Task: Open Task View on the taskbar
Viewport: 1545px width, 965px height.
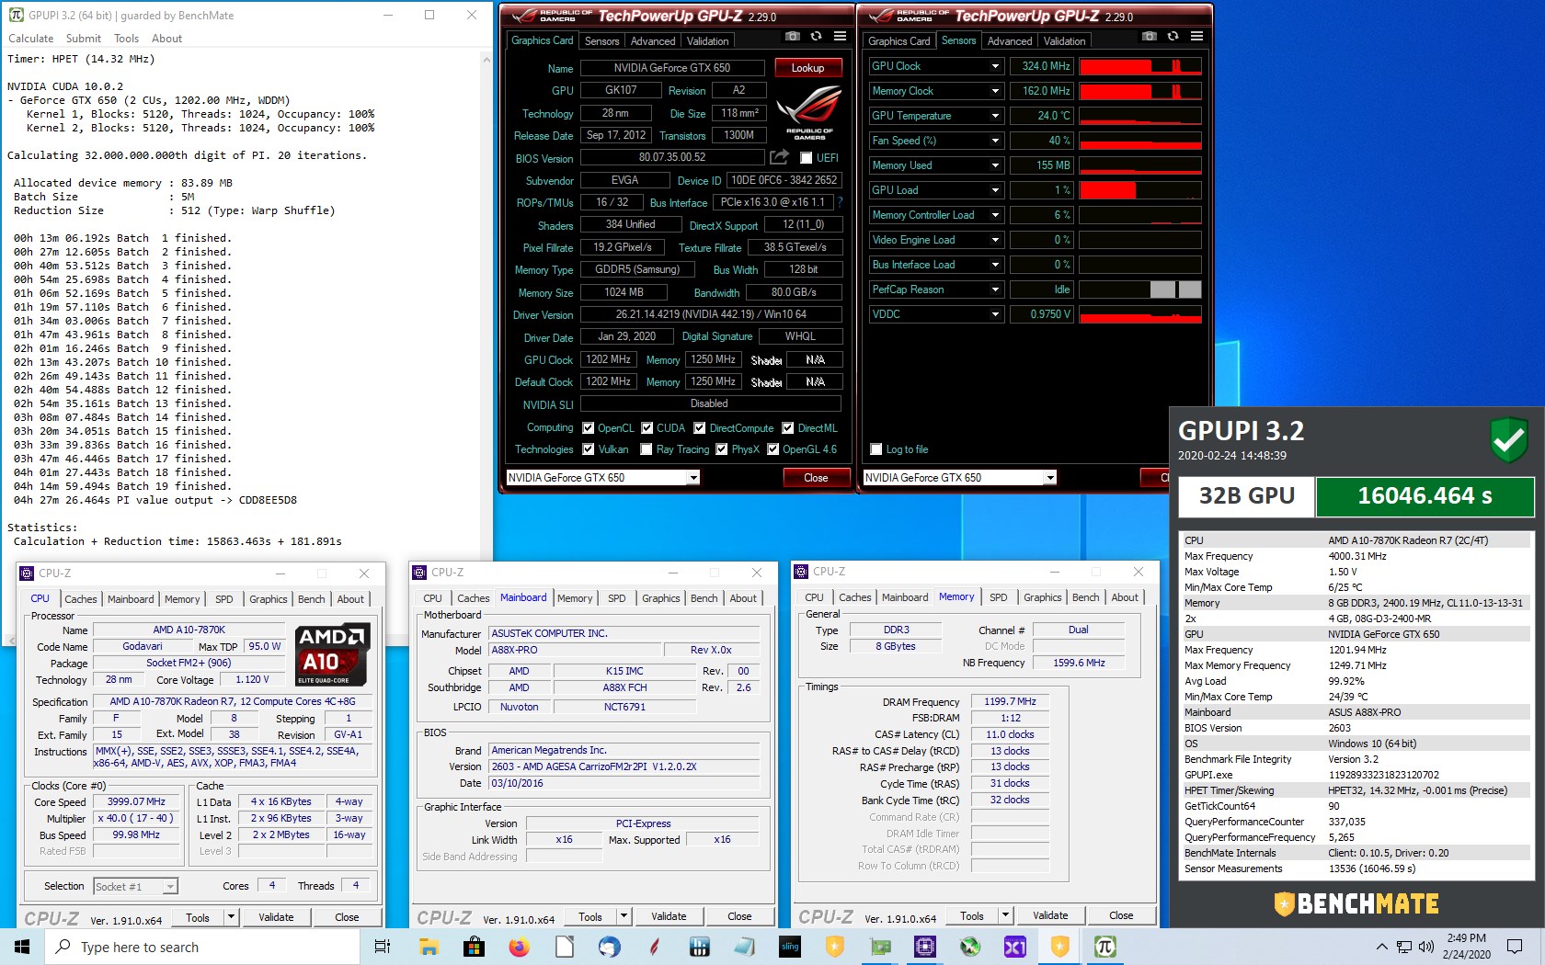Action: (383, 947)
